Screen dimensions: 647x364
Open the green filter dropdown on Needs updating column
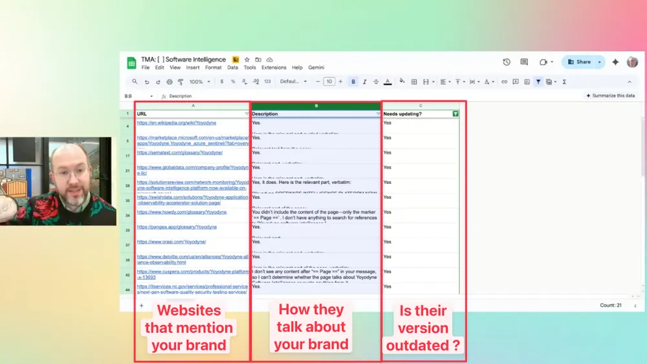455,113
